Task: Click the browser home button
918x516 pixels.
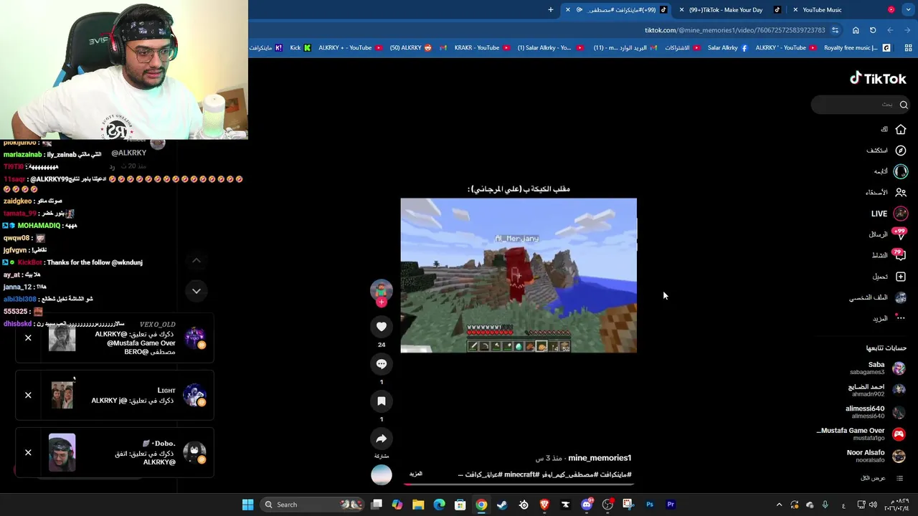Action: pyautogui.click(x=856, y=30)
